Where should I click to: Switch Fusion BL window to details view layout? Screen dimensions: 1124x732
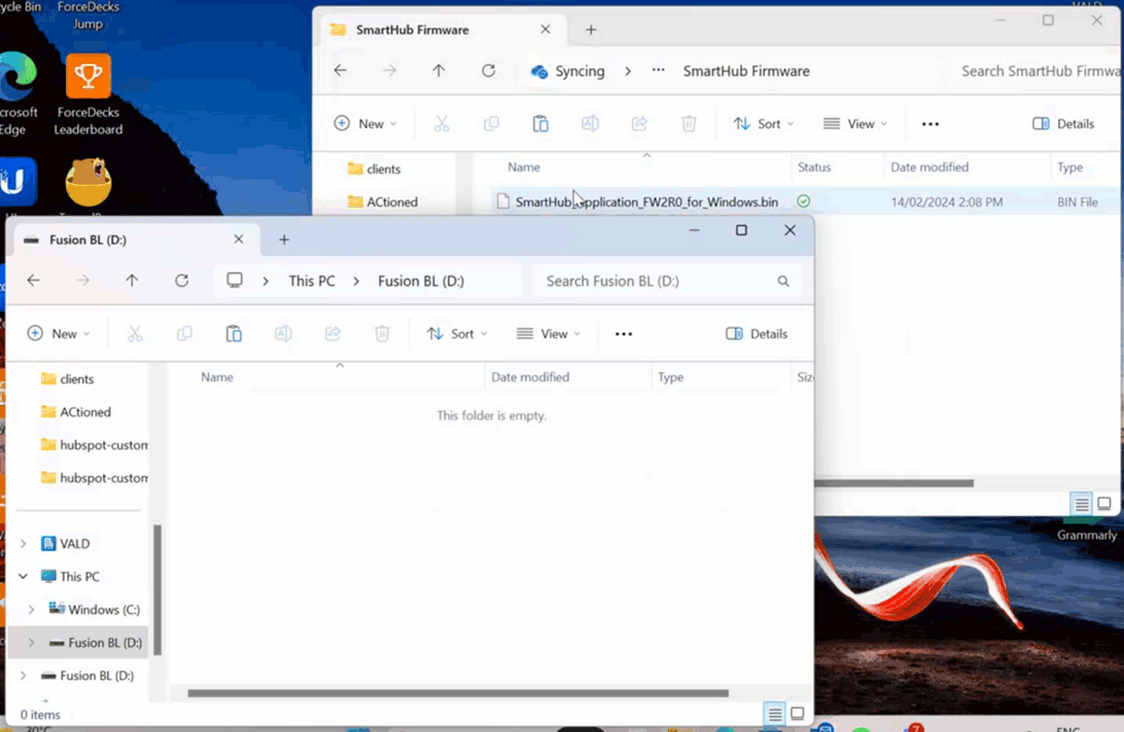[775, 714]
